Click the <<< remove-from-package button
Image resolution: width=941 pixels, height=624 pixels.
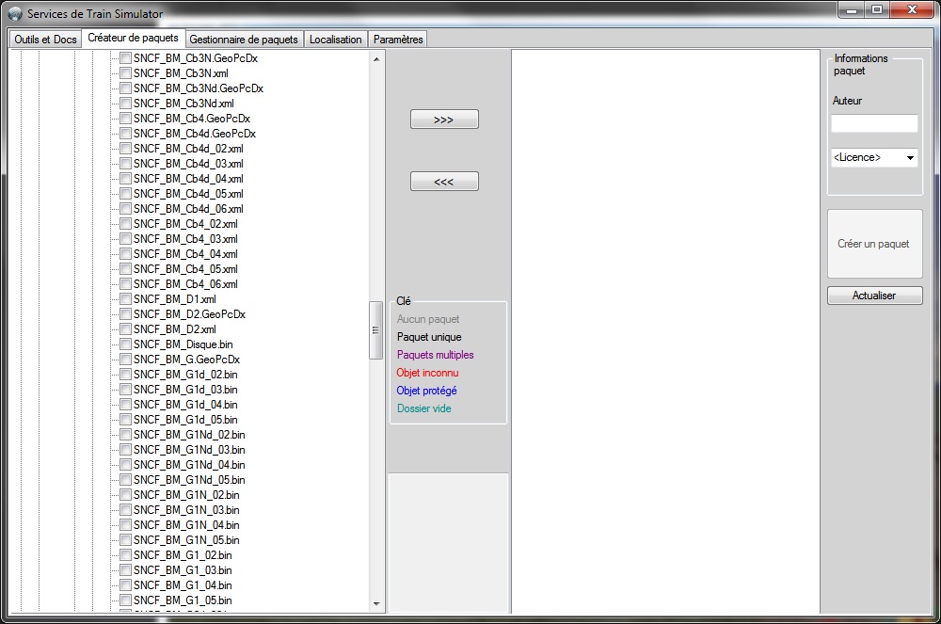(444, 182)
